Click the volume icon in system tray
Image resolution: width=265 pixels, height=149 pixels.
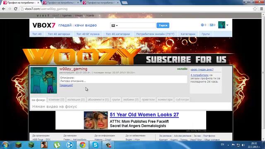[243, 145]
